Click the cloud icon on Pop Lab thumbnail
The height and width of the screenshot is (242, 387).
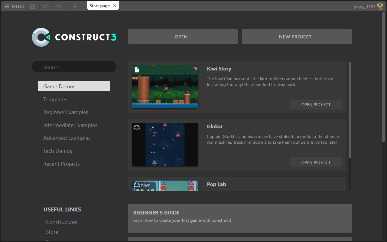137,185
